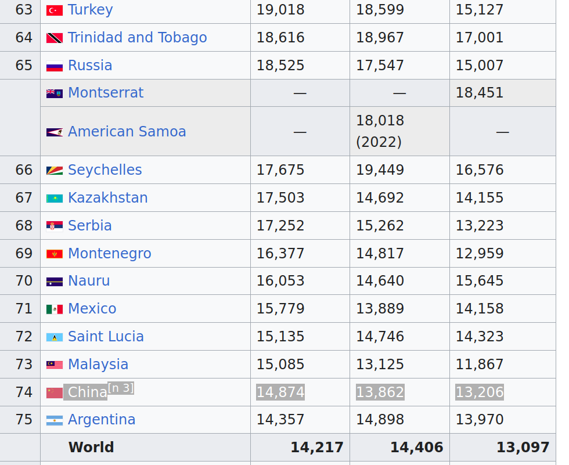Click China's highlighted value 13,862

pos(380,392)
